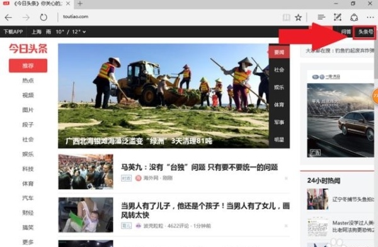This screenshot has height=247, width=378.
Task: Reload the toutiao.com page
Action: tap(43, 18)
